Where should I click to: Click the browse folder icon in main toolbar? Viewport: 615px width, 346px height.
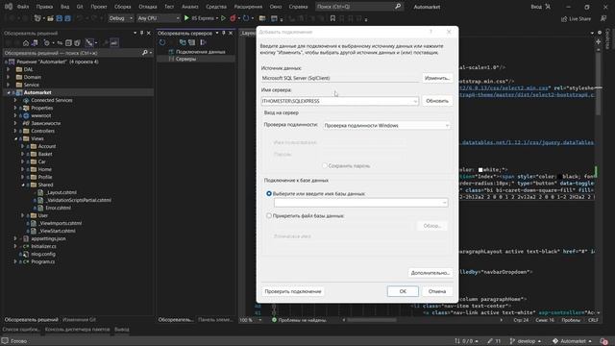(x=262, y=18)
